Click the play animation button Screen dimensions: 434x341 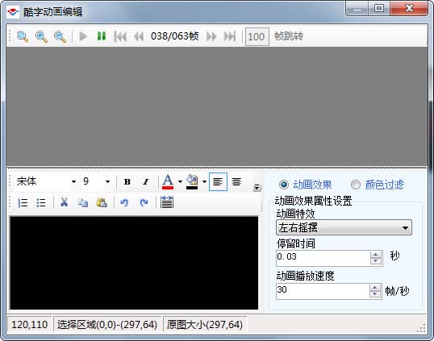tap(83, 36)
